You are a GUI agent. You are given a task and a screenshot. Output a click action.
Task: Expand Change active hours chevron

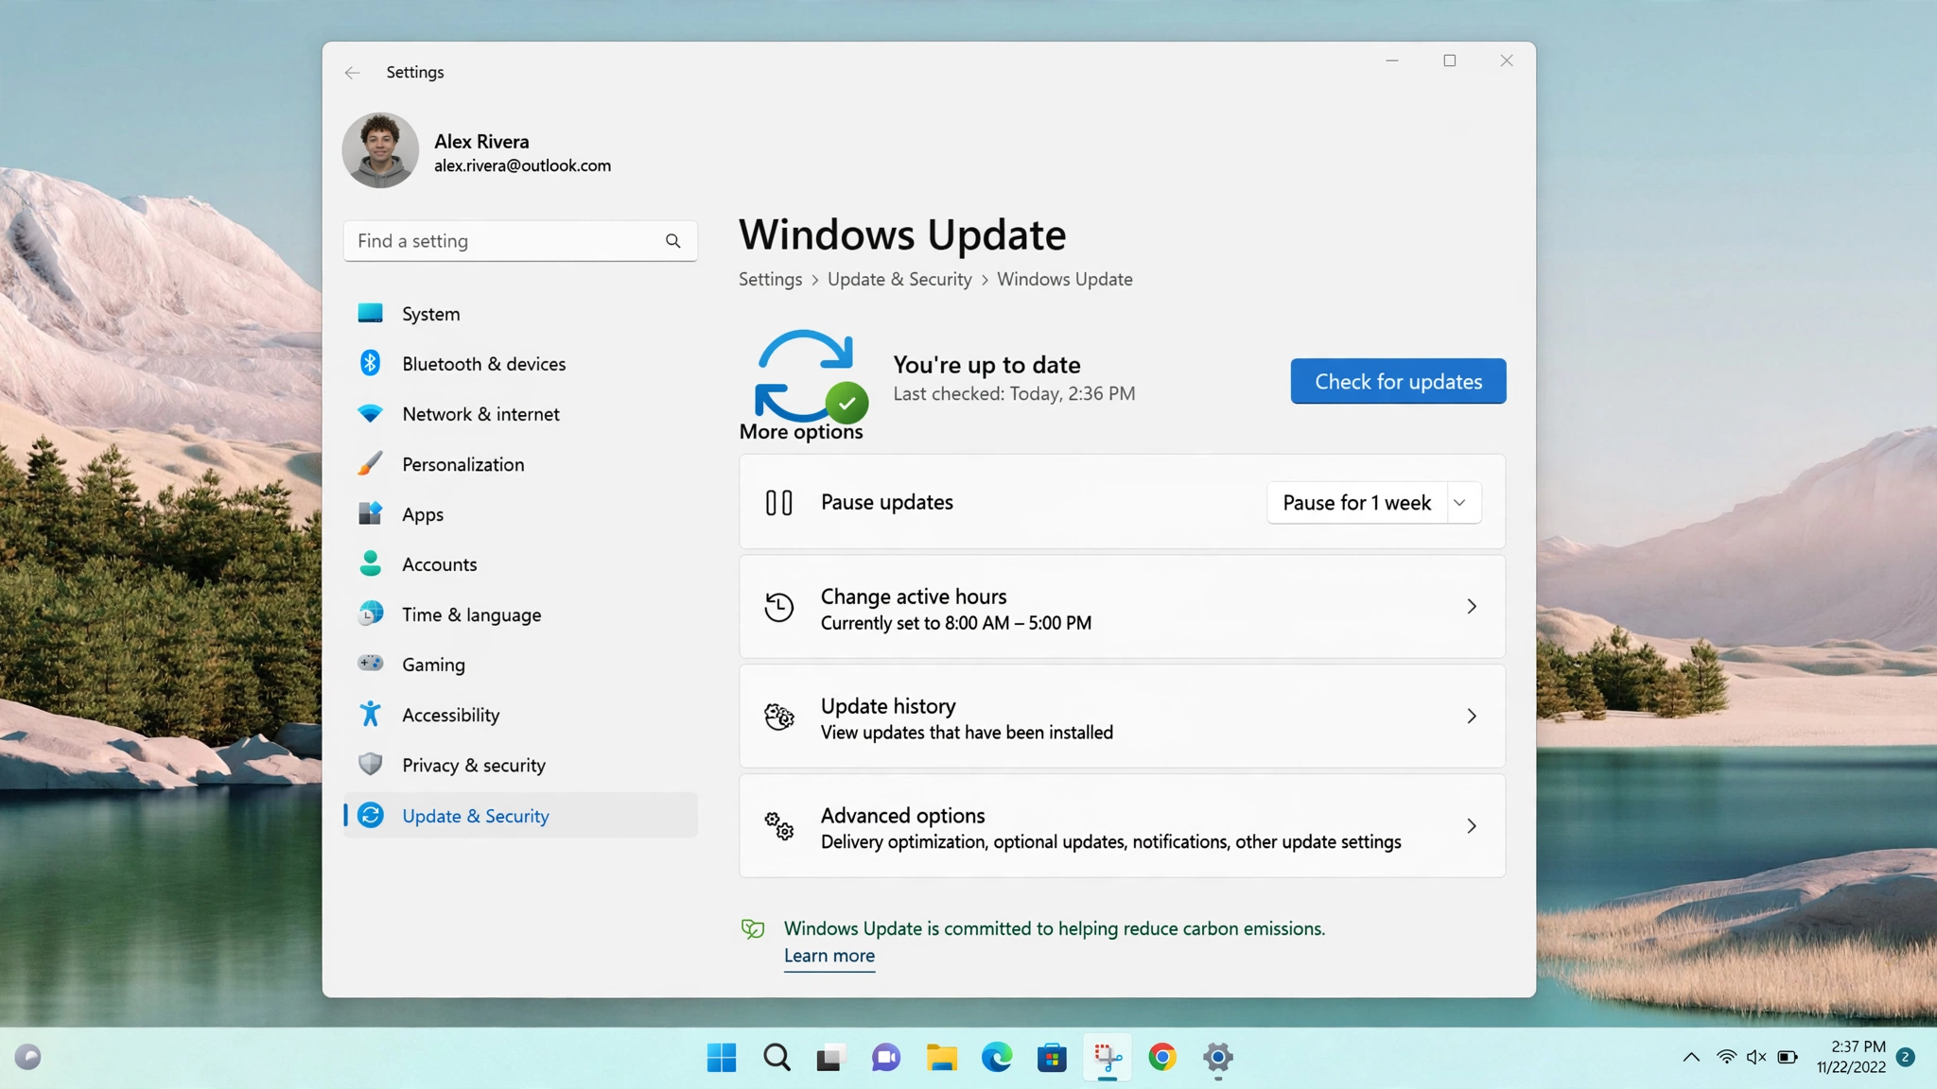1472,607
